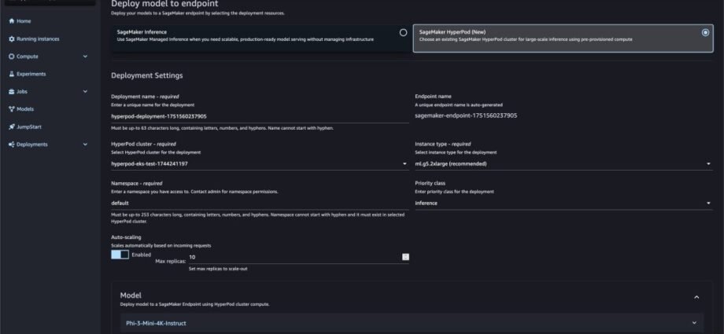Image resolution: width=724 pixels, height=334 pixels.
Task: Expand the Phi-3-Mini-4K-Instruct model row
Action: [412, 323]
